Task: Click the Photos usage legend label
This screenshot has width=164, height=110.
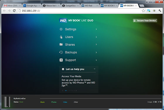Action: coord(54,102)
